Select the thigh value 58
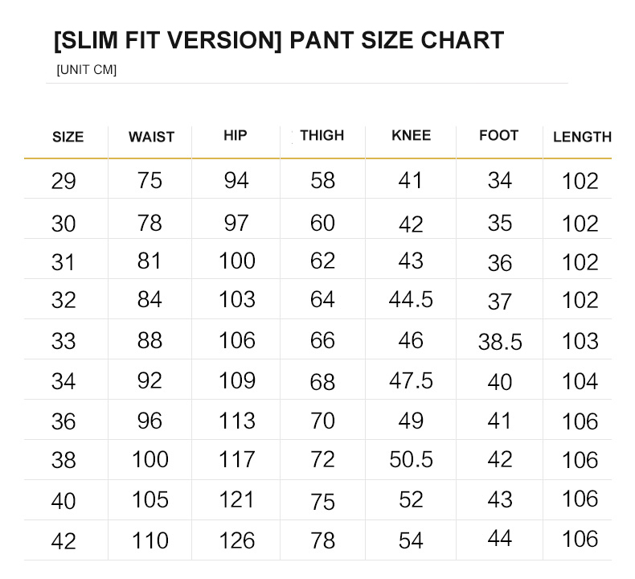Viewport: 635px width, 579px height. click(322, 181)
